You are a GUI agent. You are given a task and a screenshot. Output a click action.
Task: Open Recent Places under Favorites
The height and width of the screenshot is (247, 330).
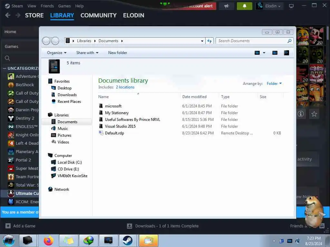pos(69,101)
